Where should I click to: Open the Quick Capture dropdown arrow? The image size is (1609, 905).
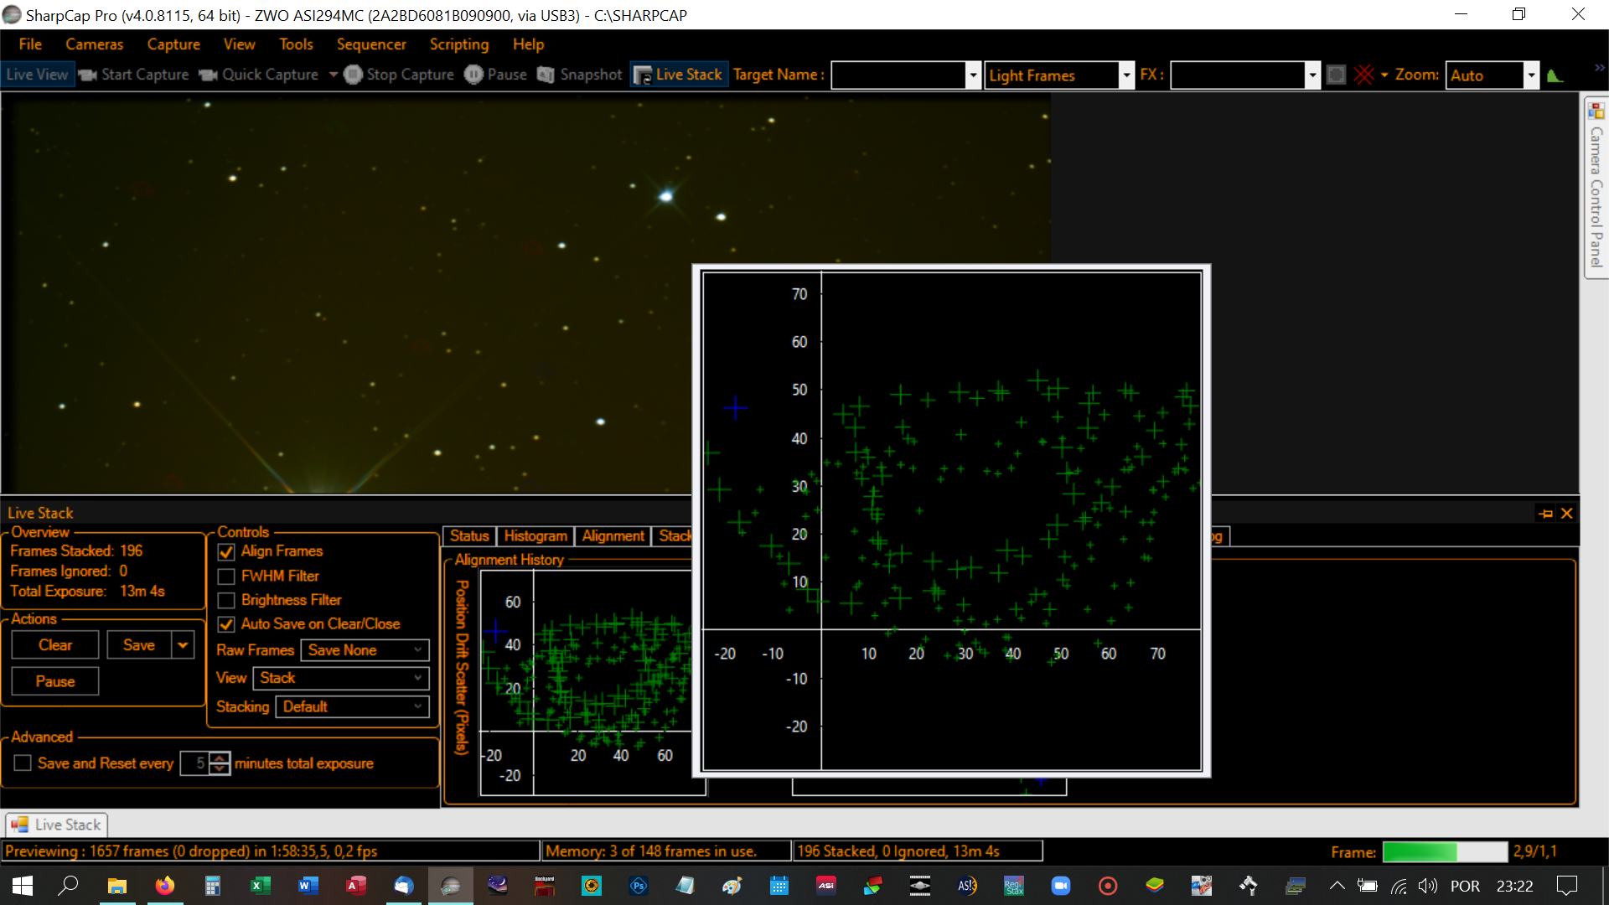point(333,75)
